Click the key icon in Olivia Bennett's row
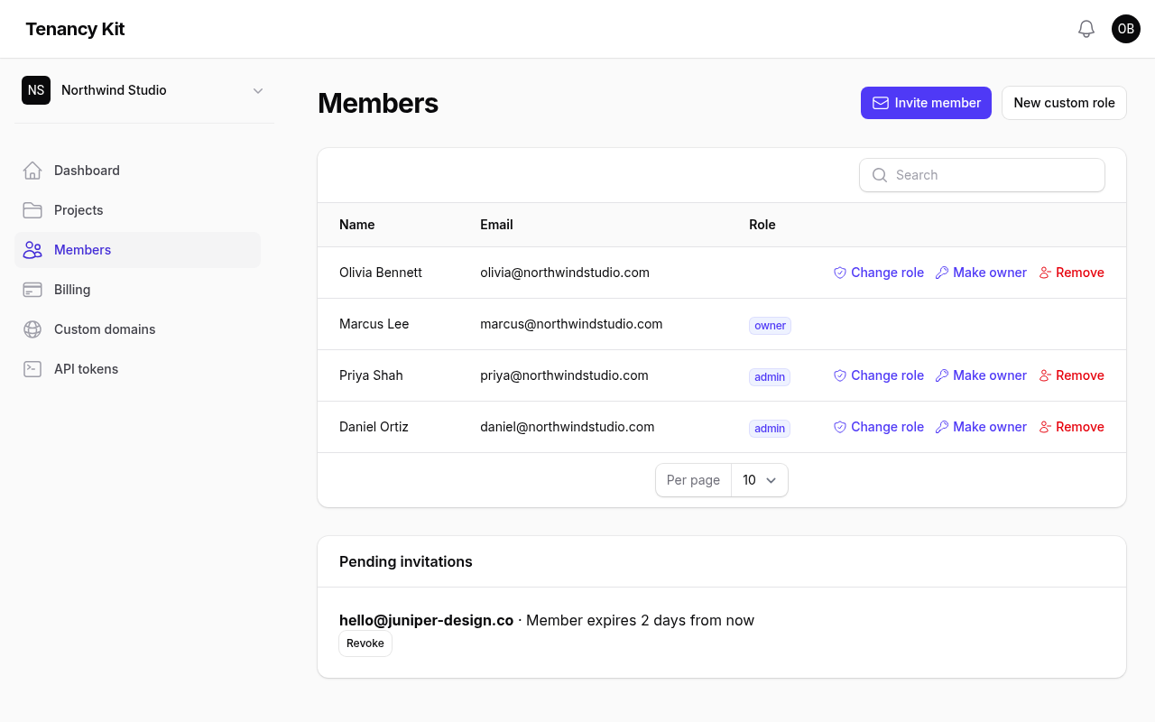1155x722 pixels. 942,273
